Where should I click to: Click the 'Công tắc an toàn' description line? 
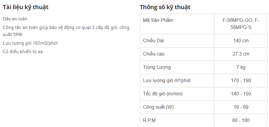click(x=66, y=31)
